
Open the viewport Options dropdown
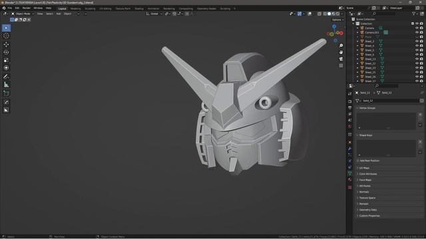(x=337, y=20)
